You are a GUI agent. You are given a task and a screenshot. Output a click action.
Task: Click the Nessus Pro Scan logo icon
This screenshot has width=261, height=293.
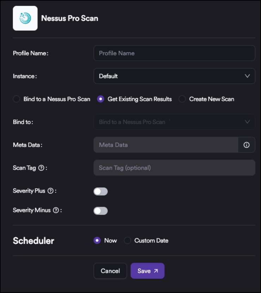[x=25, y=18]
